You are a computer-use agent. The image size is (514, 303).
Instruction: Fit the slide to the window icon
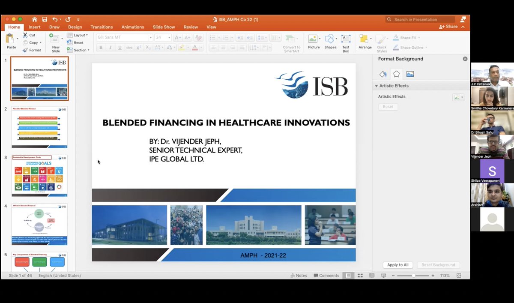[x=459, y=276]
